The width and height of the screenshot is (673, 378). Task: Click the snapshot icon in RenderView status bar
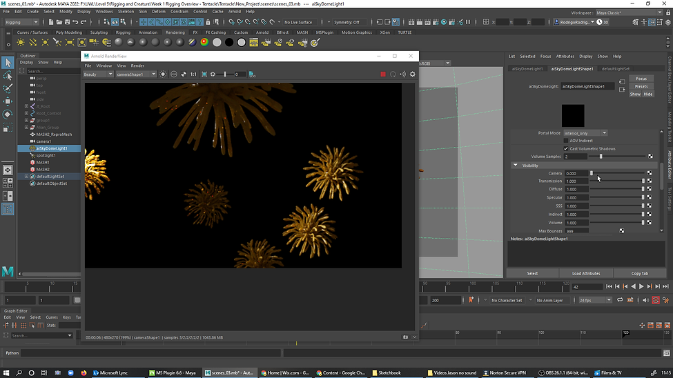pyautogui.click(x=405, y=337)
